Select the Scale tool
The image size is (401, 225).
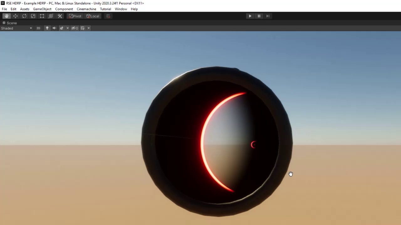(33, 16)
